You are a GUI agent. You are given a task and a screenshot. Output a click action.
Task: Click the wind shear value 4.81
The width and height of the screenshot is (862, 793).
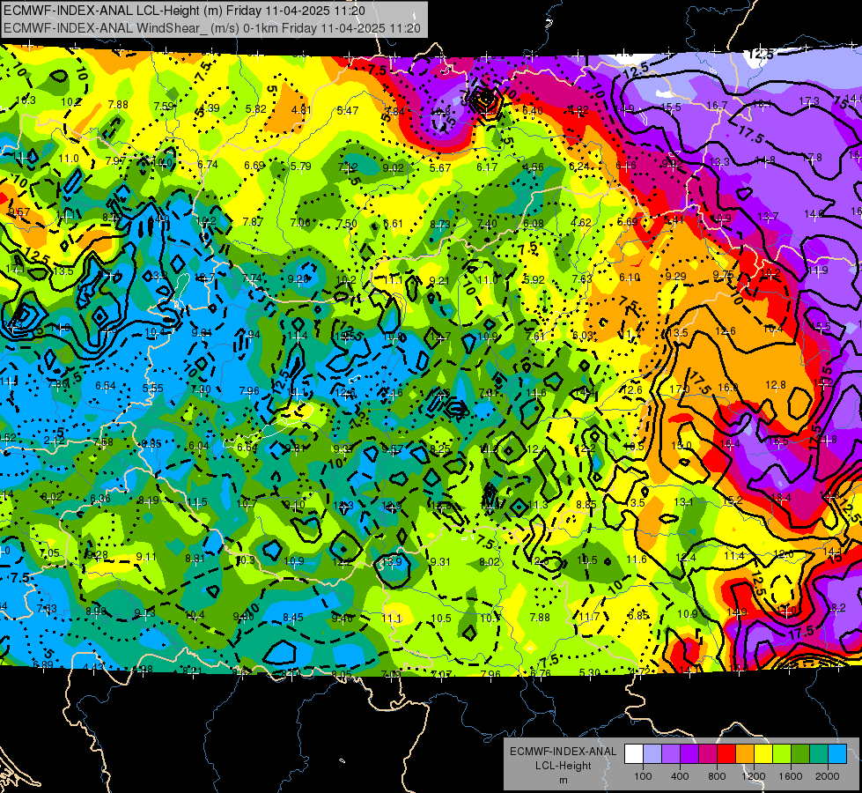302,109
